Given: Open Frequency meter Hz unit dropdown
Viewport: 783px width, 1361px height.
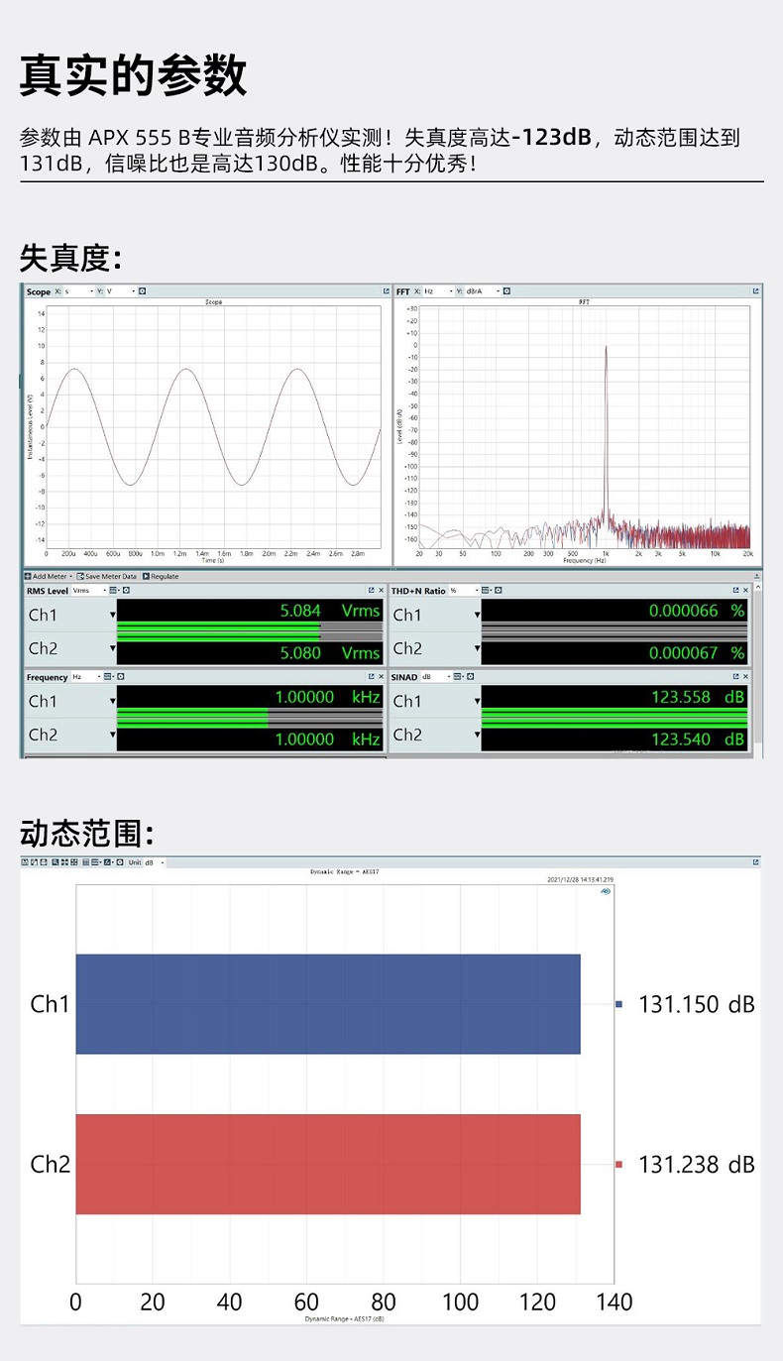Looking at the screenshot, I should click(85, 677).
